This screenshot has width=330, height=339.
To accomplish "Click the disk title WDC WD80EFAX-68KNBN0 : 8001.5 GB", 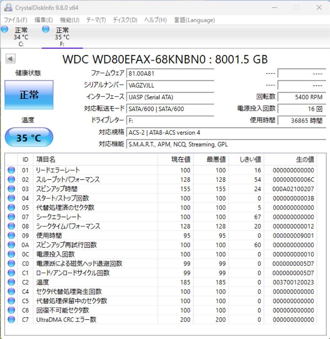I will (165, 59).
